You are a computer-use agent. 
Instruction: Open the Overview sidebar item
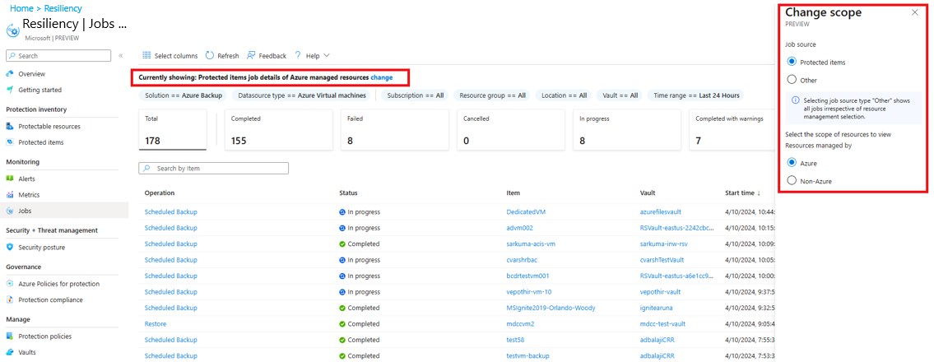coord(31,74)
